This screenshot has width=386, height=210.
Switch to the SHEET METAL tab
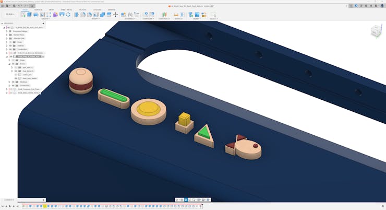[66, 10]
